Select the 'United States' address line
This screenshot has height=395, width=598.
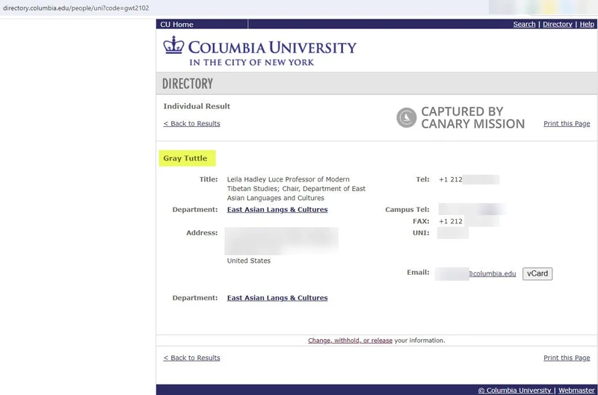(249, 261)
